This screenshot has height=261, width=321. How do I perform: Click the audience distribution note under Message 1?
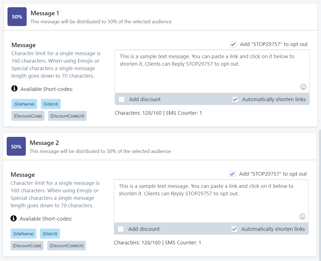pos(101,22)
